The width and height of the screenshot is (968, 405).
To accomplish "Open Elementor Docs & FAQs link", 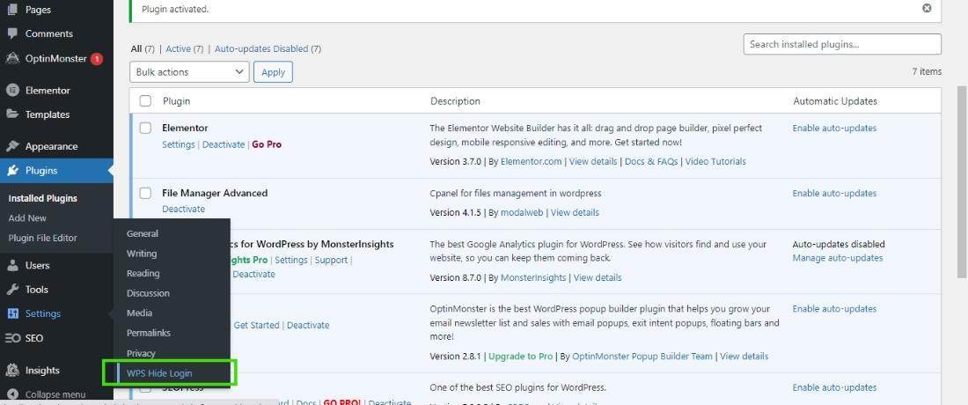I will coord(651,161).
